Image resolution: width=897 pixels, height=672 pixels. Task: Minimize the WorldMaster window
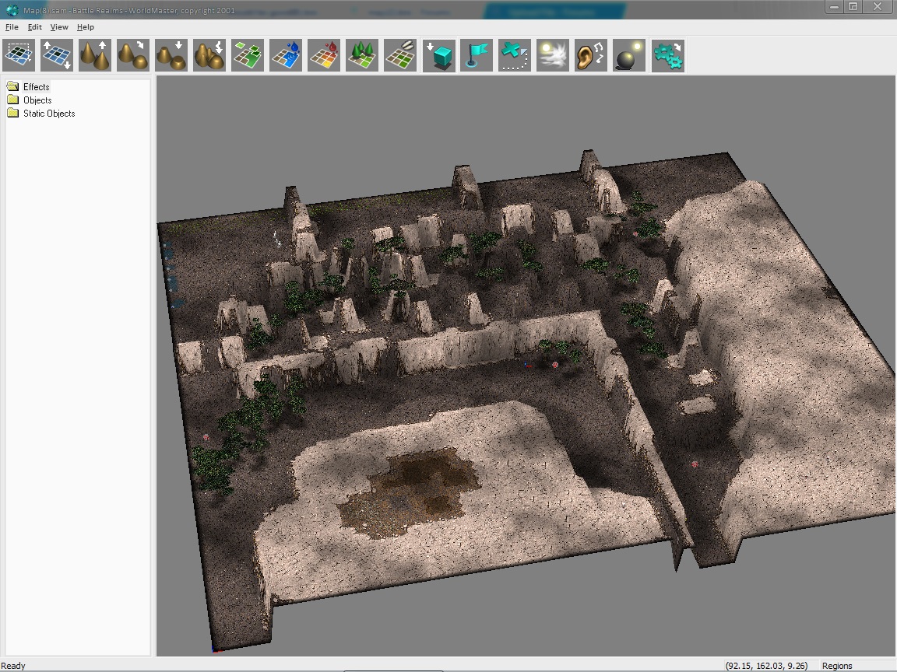(833, 7)
